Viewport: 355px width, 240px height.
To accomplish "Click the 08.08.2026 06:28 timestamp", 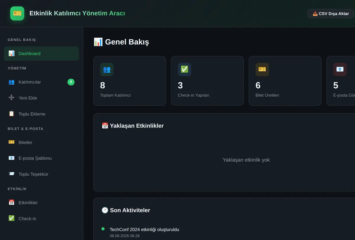I will [x=125, y=236].
